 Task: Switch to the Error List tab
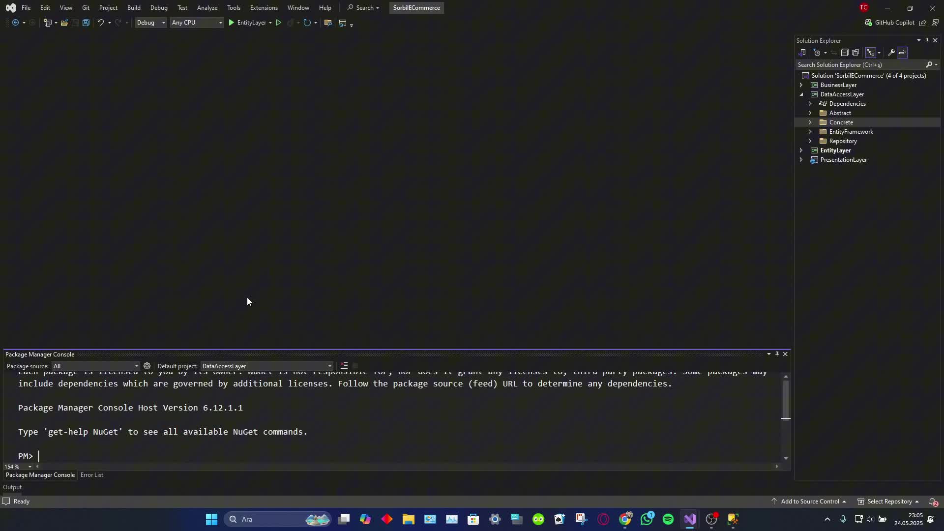click(x=92, y=475)
